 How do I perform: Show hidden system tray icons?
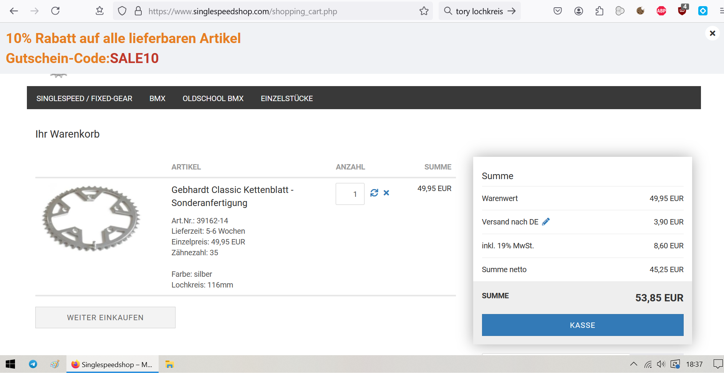coord(633,364)
